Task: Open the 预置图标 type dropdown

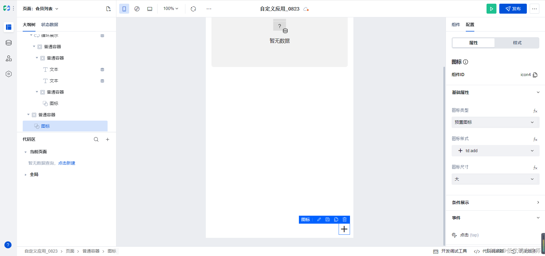Action: [495, 122]
